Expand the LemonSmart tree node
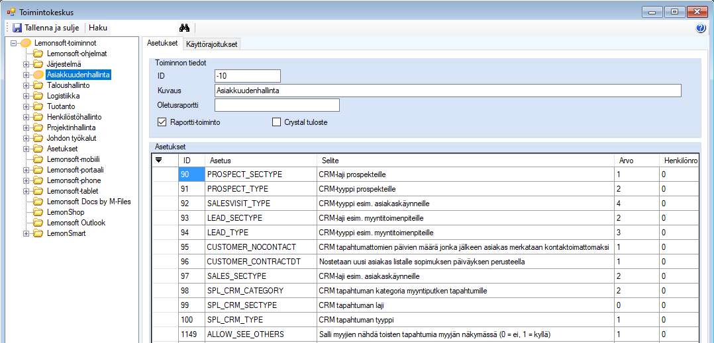Screen dimensions: 714x343 coord(26,233)
